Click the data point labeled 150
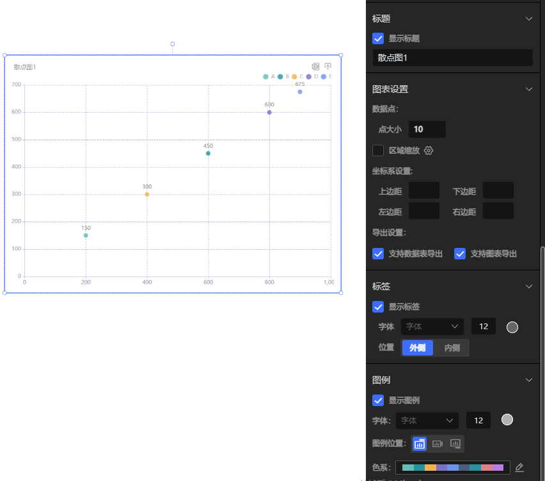This screenshot has height=481, width=545. click(x=86, y=236)
